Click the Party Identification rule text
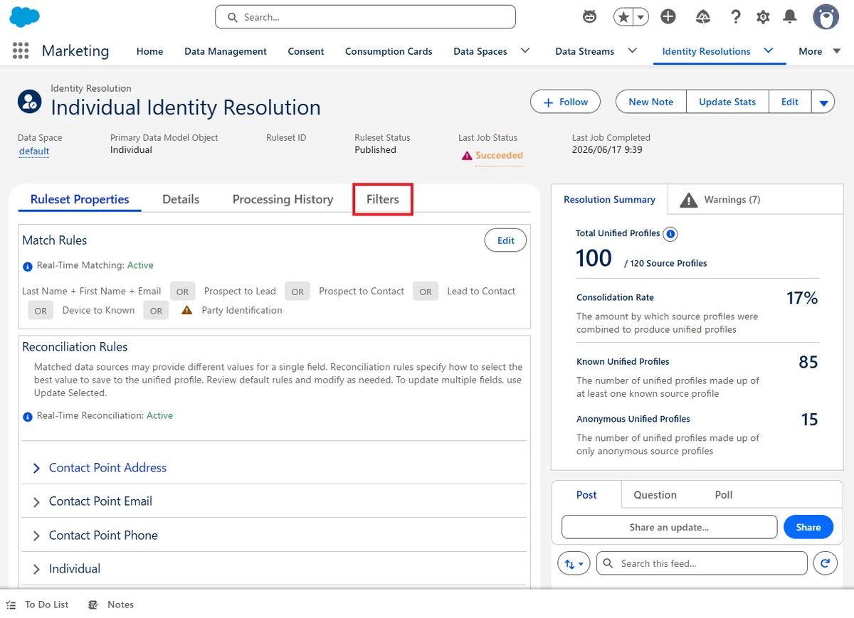This screenshot has width=854, height=618. point(242,310)
